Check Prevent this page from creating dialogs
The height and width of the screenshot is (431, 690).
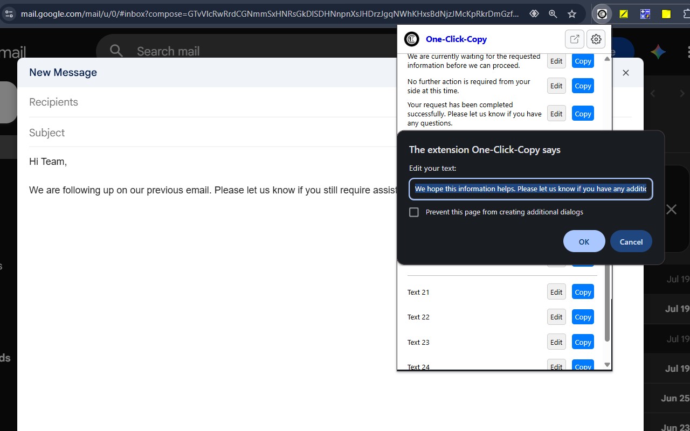[414, 212]
